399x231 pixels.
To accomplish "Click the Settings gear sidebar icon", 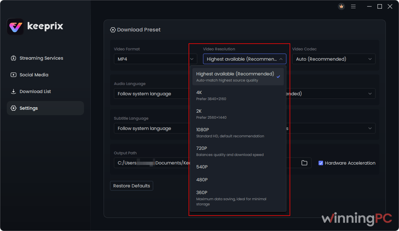I will (x=14, y=108).
